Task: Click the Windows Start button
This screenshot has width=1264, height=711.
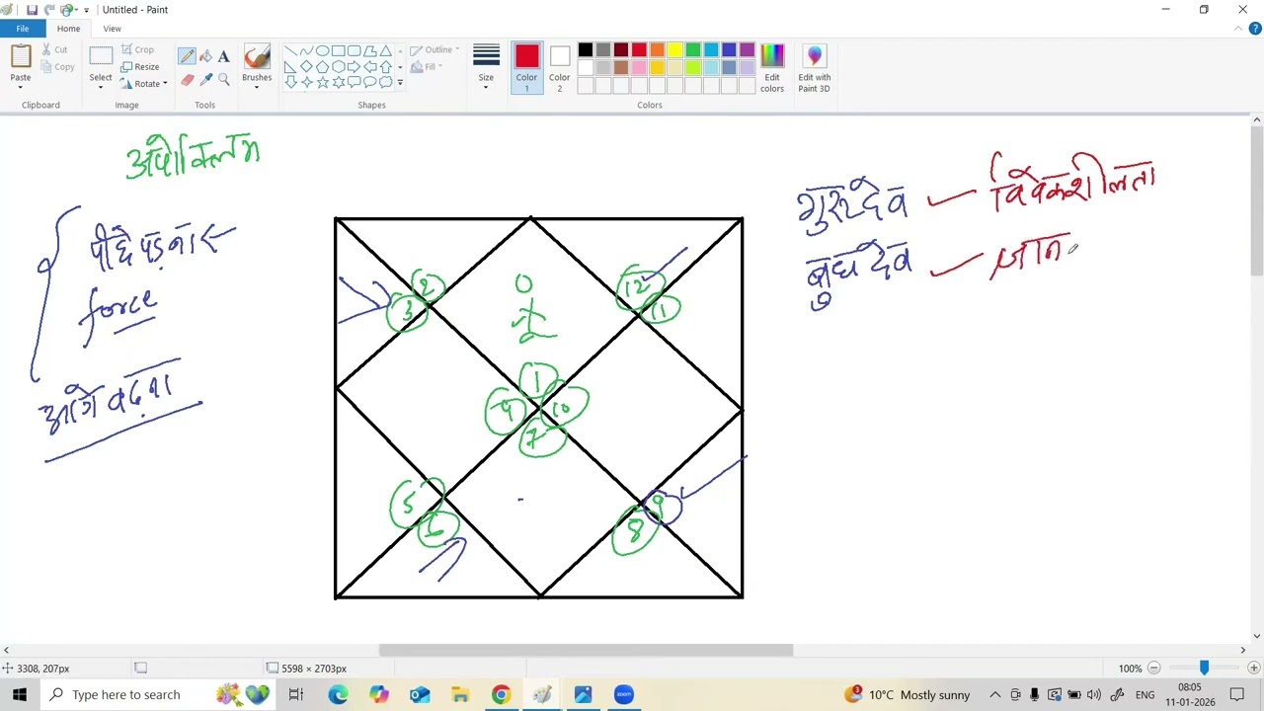Action: pos(19,694)
